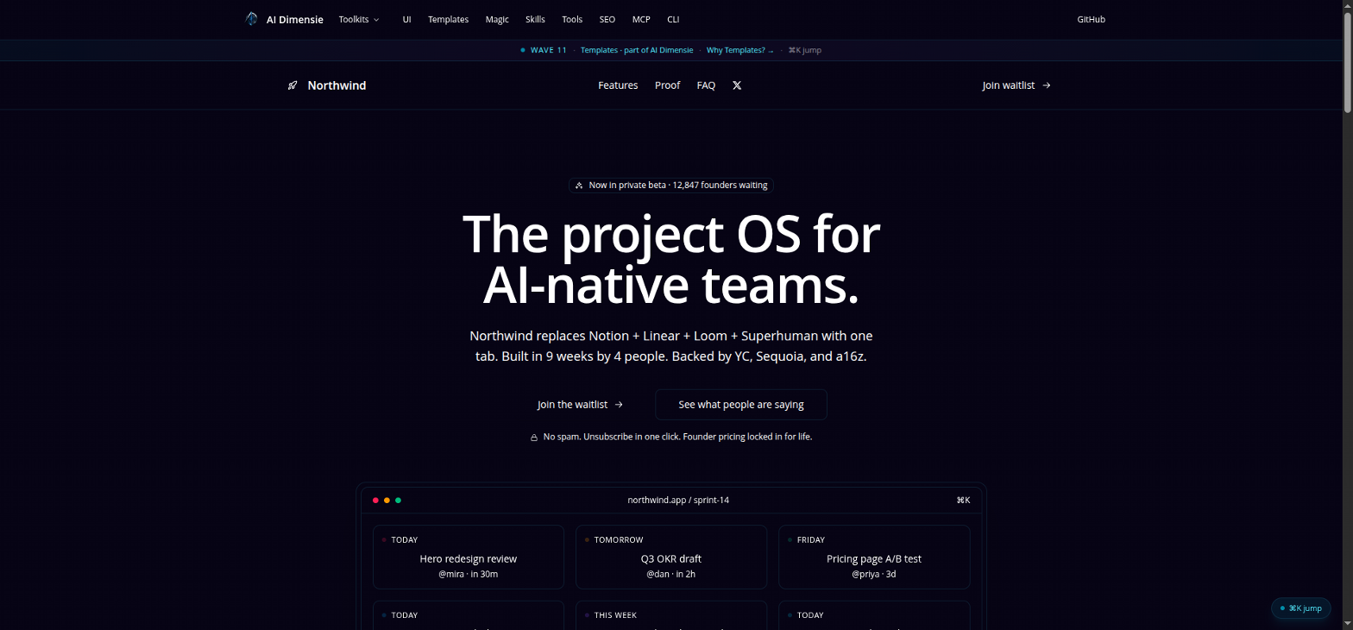Click 'See what people are saying' button
Image resolution: width=1353 pixels, height=630 pixels.
[741, 405]
